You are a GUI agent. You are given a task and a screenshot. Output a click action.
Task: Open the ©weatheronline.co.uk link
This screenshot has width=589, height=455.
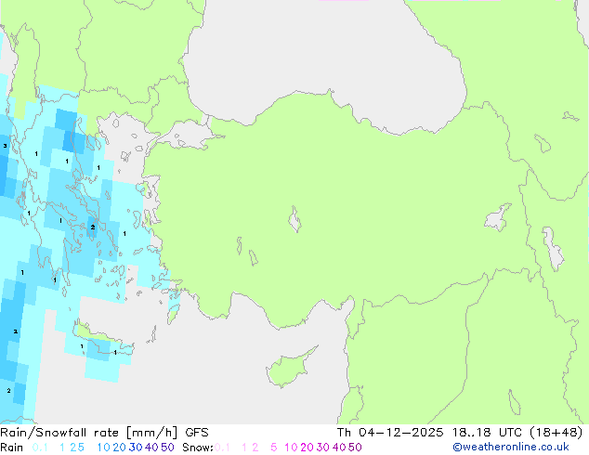coord(511,448)
